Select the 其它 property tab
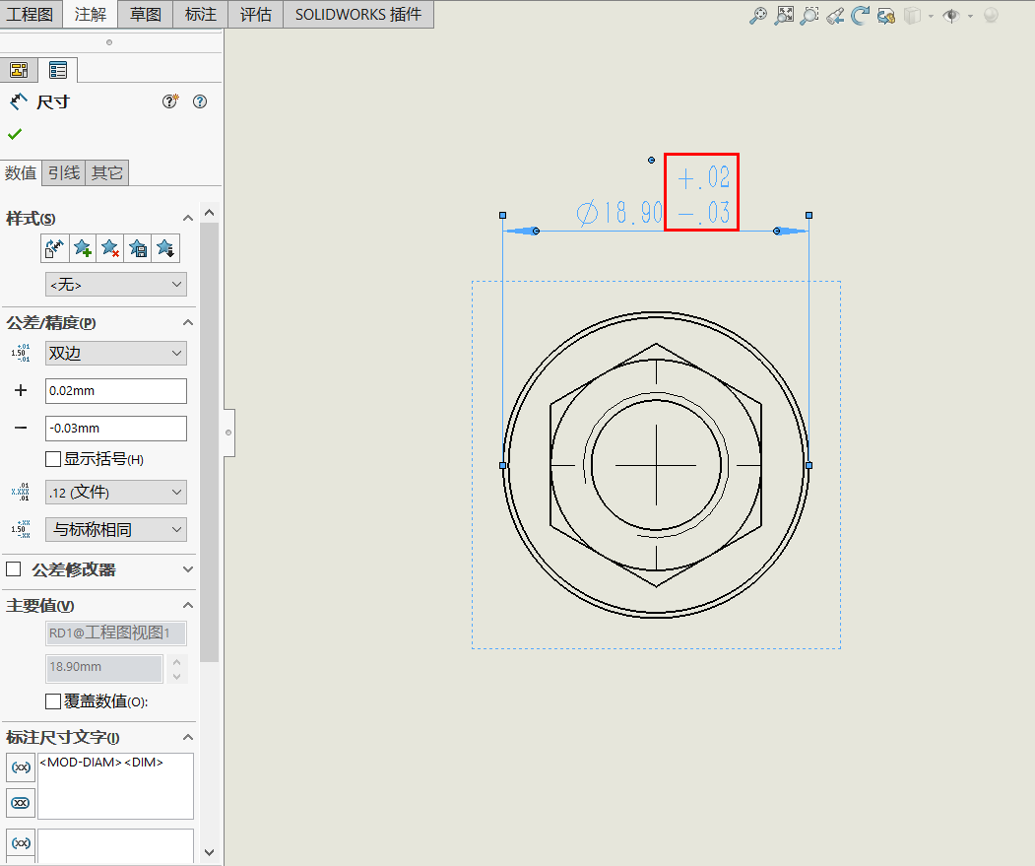 (107, 172)
